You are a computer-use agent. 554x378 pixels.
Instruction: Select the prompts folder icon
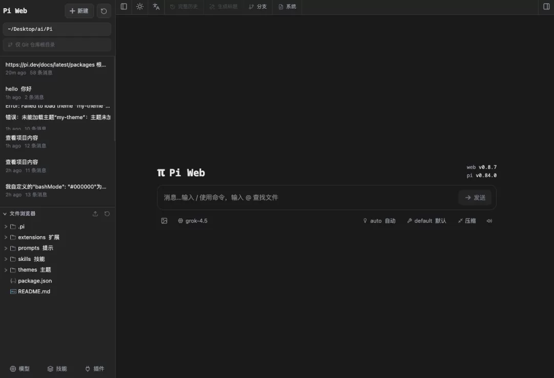(13, 248)
